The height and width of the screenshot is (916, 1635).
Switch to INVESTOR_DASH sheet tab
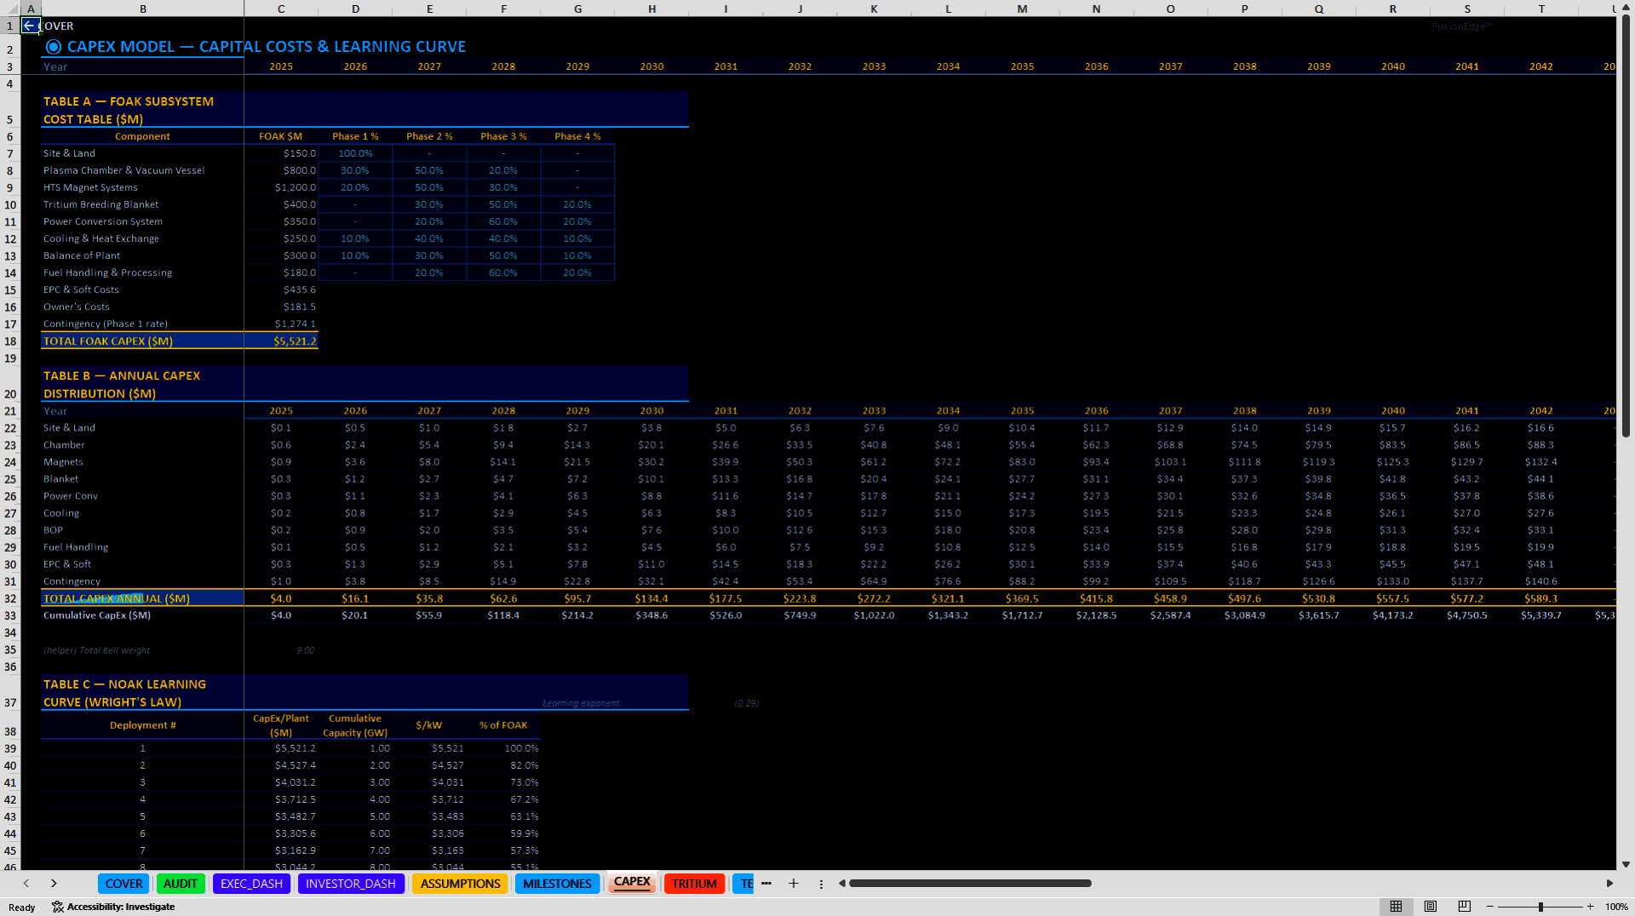pyautogui.click(x=351, y=884)
